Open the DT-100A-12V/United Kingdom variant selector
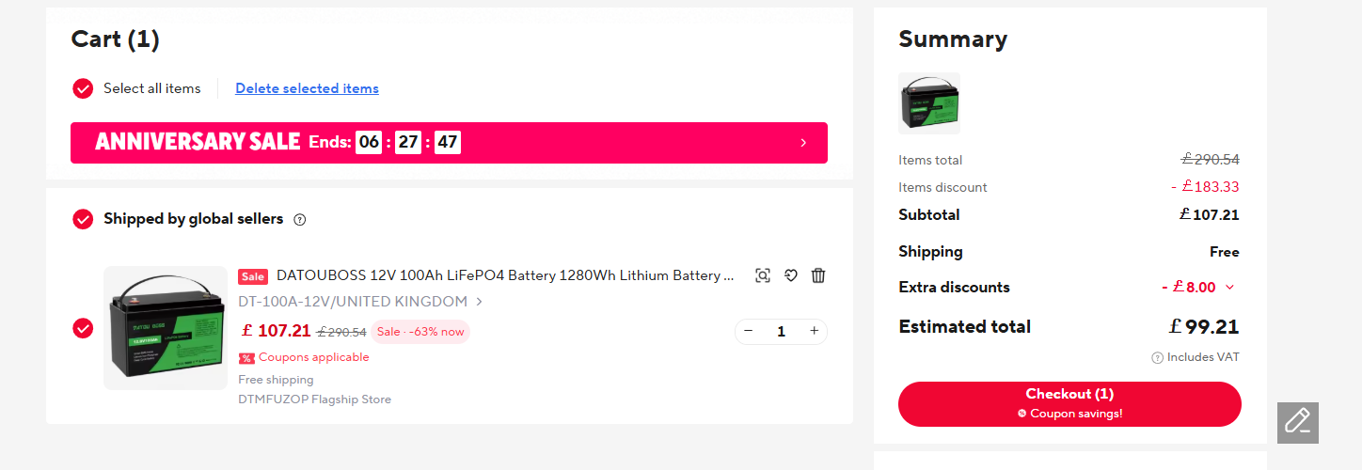 click(360, 302)
